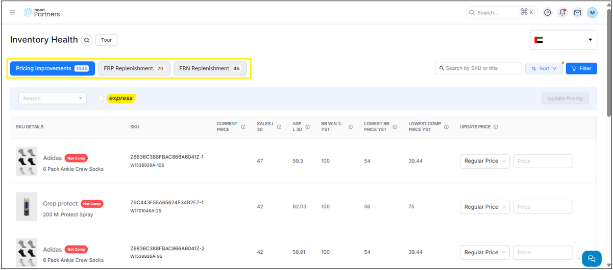The image size is (613, 270).
Task: Open Regular Price dropdown for Crep protect
Action: tap(484, 207)
